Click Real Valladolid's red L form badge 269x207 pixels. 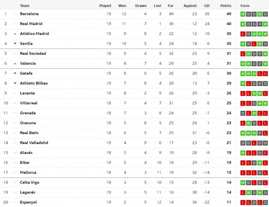click(x=254, y=143)
